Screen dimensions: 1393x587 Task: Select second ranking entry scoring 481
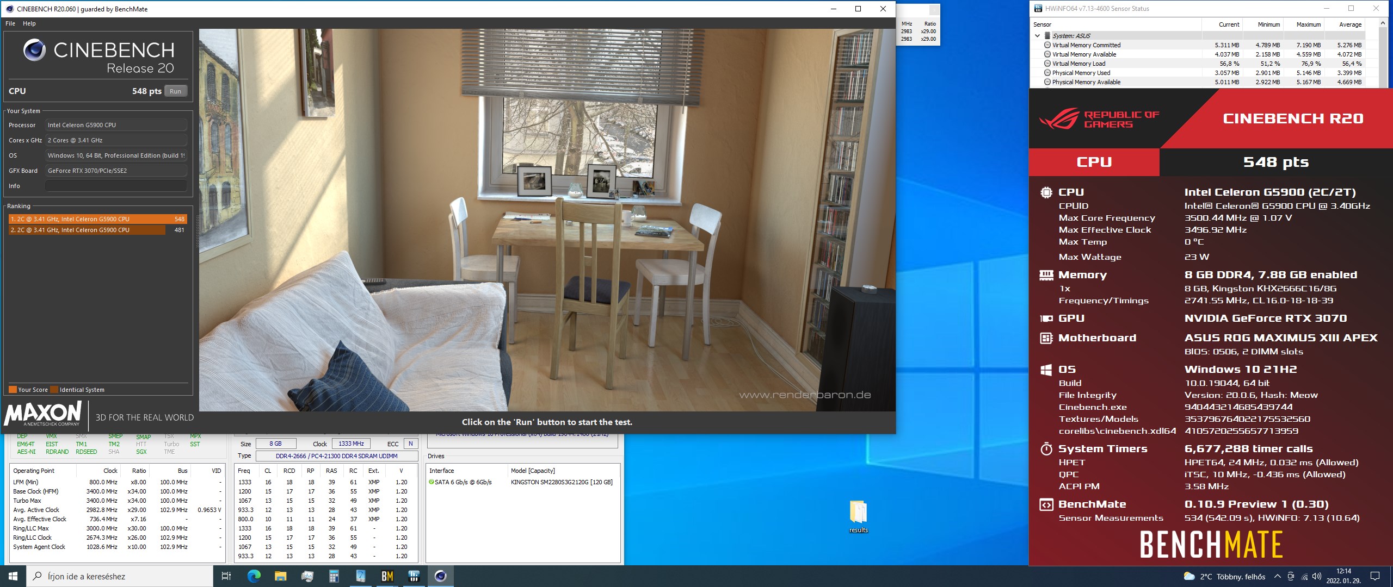pos(98,230)
